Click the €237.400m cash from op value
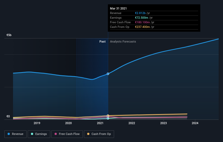 pos(142,27)
